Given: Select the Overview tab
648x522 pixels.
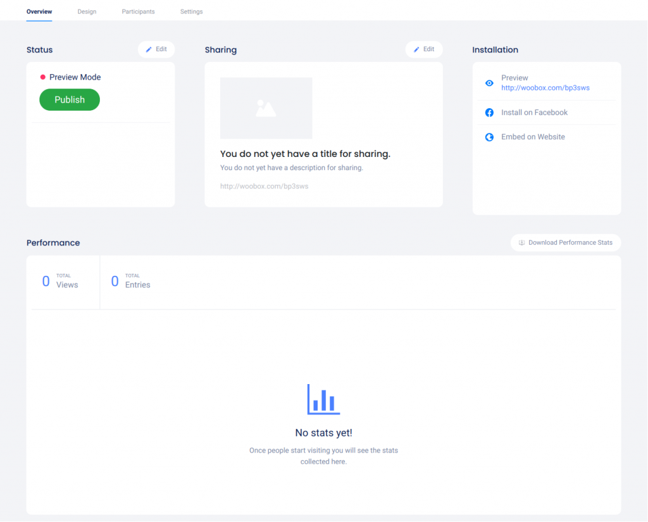Looking at the screenshot, I should [39, 11].
